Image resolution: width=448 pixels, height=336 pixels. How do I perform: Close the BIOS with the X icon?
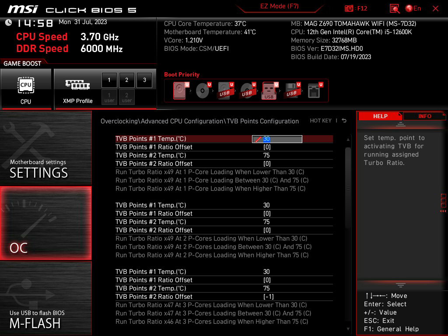click(435, 9)
